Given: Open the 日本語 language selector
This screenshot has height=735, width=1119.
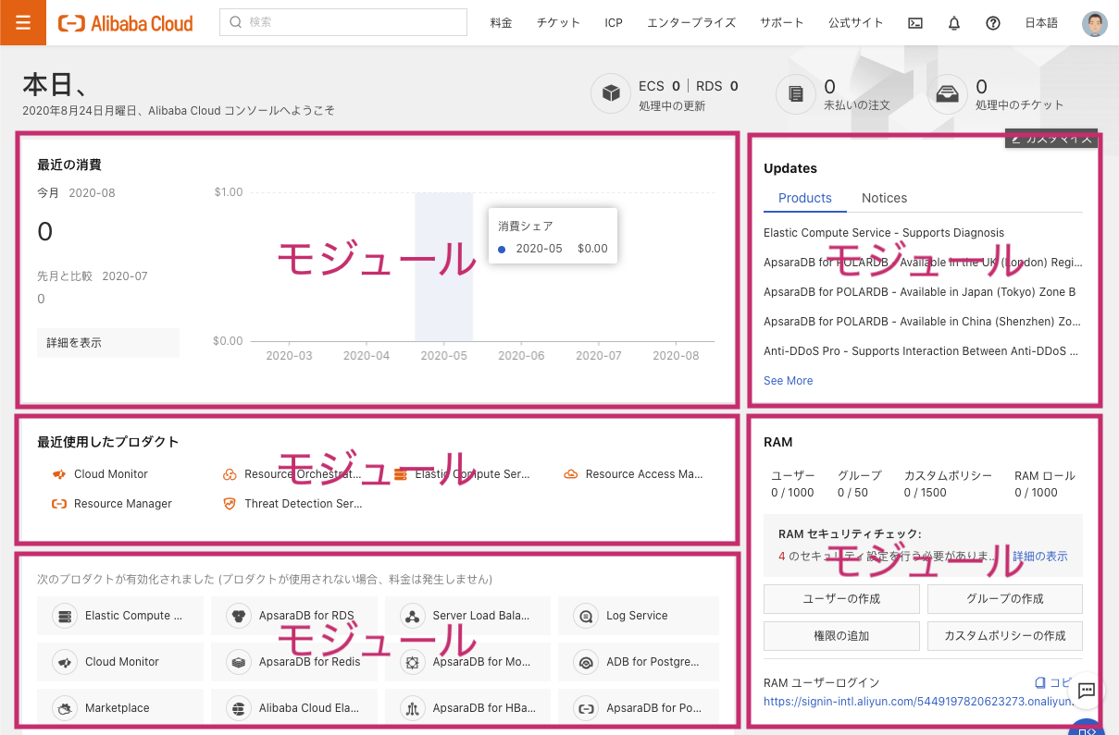Looking at the screenshot, I should pyautogui.click(x=1040, y=22).
